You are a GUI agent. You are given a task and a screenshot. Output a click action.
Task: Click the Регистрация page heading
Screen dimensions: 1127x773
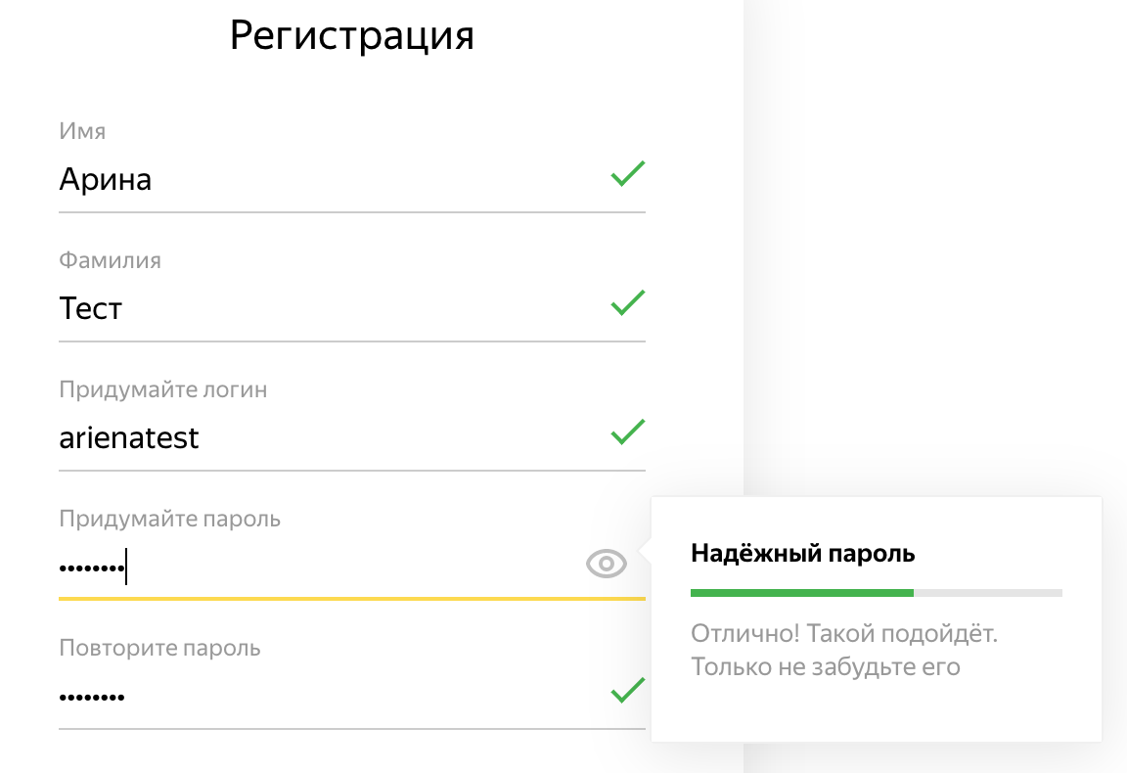[352, 35]
